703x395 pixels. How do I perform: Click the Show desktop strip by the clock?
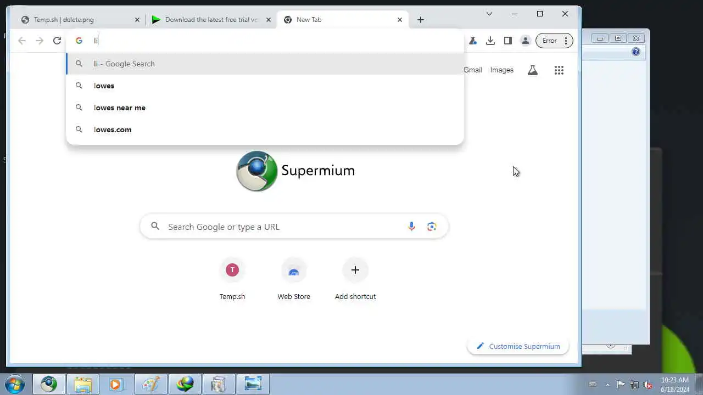coord(699,385)
